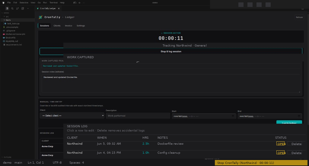Screen dimensions: 309x166
Task: Click the Start datetime field
Action: pos(204,116)
